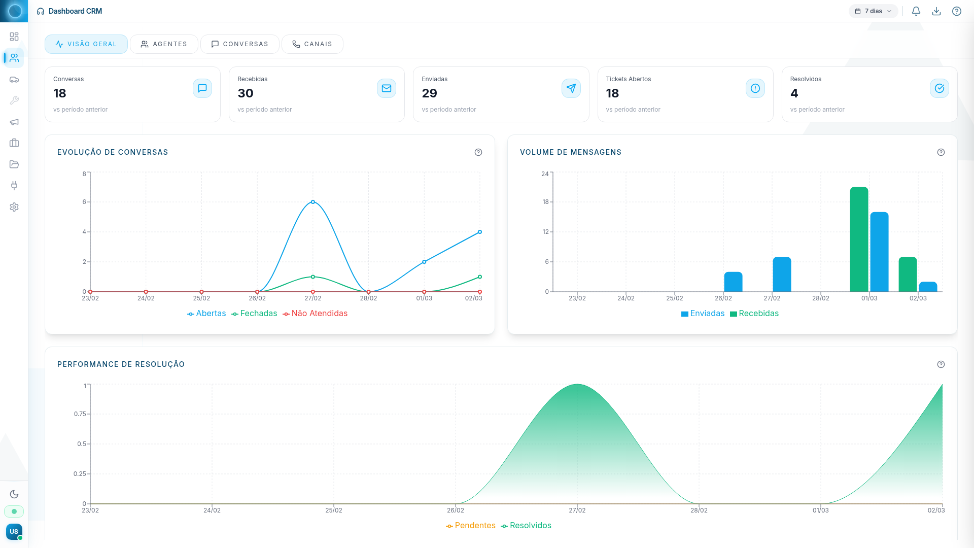Open the briefcase sidebar icon
The image size is (974, 548).
tap(14, 143)
